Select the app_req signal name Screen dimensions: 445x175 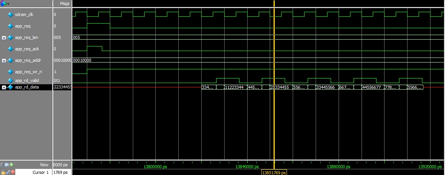23,26
